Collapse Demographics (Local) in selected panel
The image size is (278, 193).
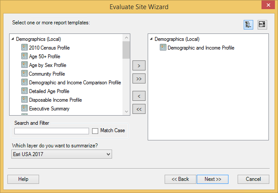pos(151,39)
